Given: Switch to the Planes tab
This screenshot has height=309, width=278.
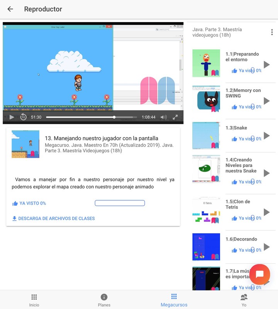Looking at the screenshot, I should click(104, 300).
